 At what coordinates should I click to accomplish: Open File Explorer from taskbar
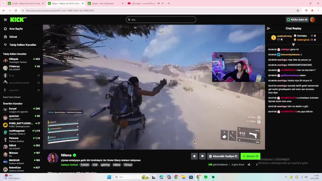coord(183,177)
